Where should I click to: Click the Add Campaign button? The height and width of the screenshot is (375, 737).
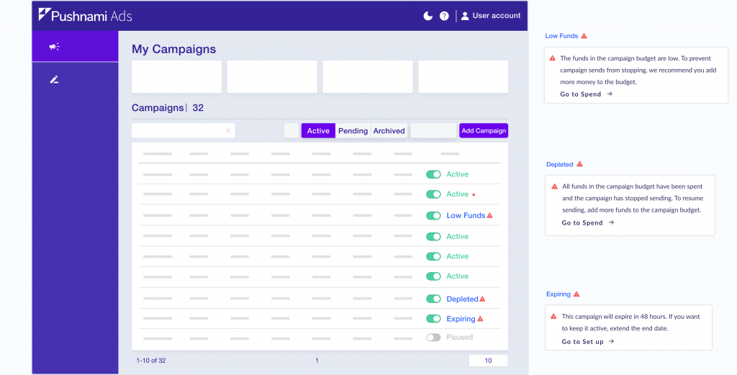(x=484, y=131)
